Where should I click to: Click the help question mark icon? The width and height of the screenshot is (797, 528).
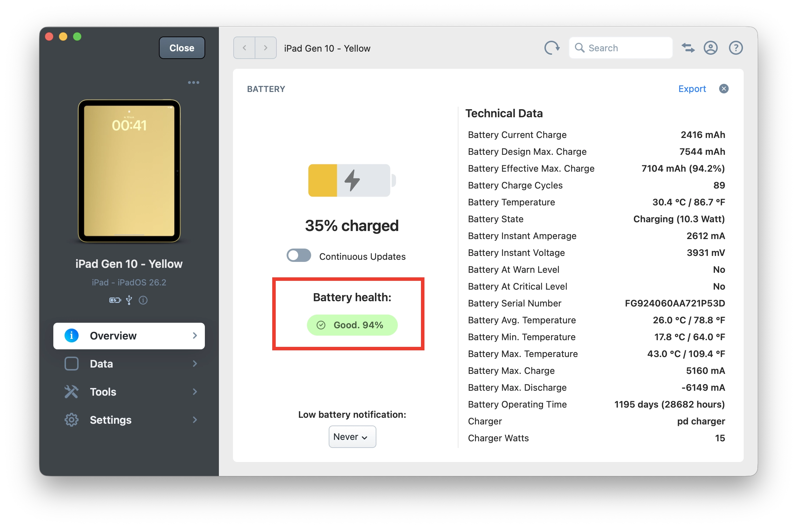[736, 48]
